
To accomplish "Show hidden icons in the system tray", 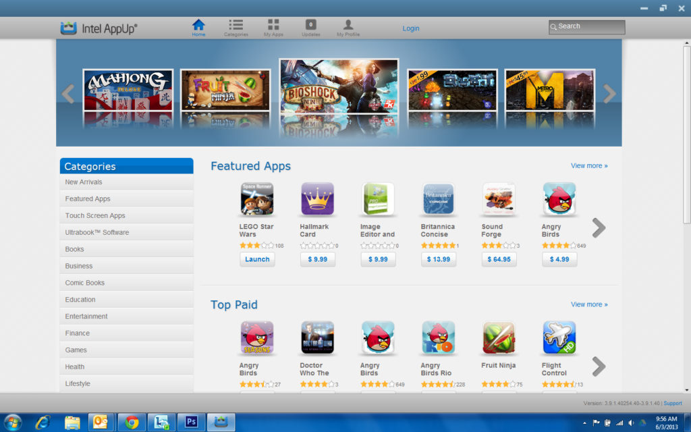I will click(584, 423).
